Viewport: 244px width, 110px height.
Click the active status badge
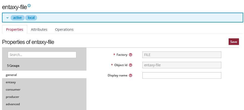tap(17, 18)
